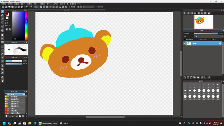Create a new layer with the page icon
224x126 pixels.
185,77
